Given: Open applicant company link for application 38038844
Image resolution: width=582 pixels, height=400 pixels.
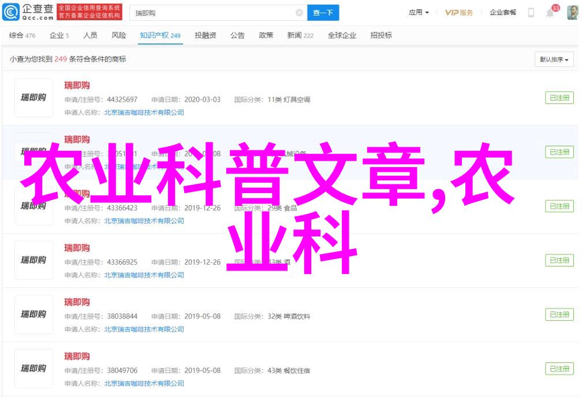Looking at the screenshot, I should point(144,329).
